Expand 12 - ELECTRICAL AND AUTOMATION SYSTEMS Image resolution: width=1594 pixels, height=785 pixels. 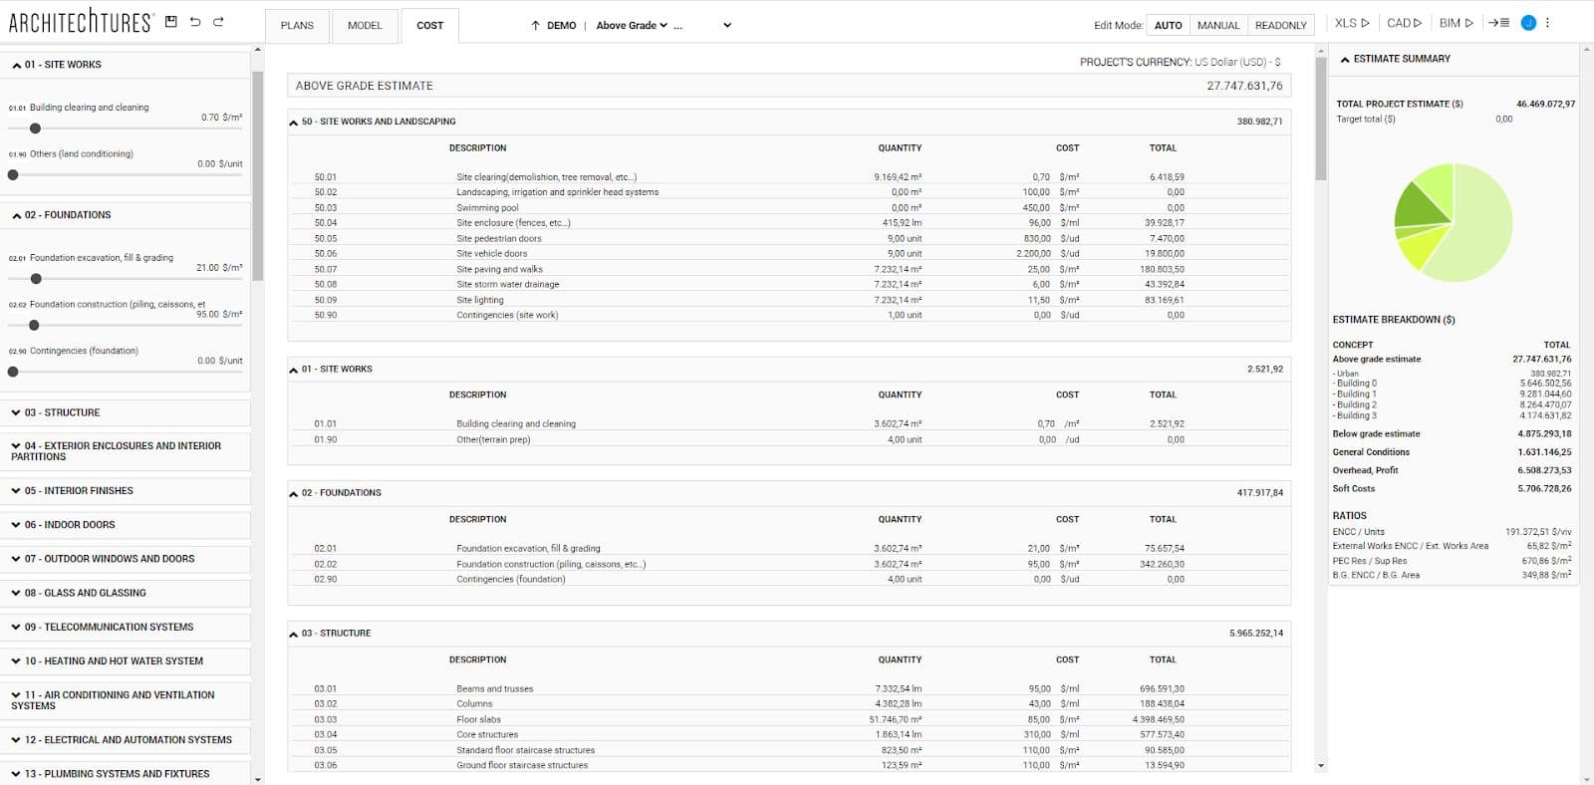click(126, 740)
